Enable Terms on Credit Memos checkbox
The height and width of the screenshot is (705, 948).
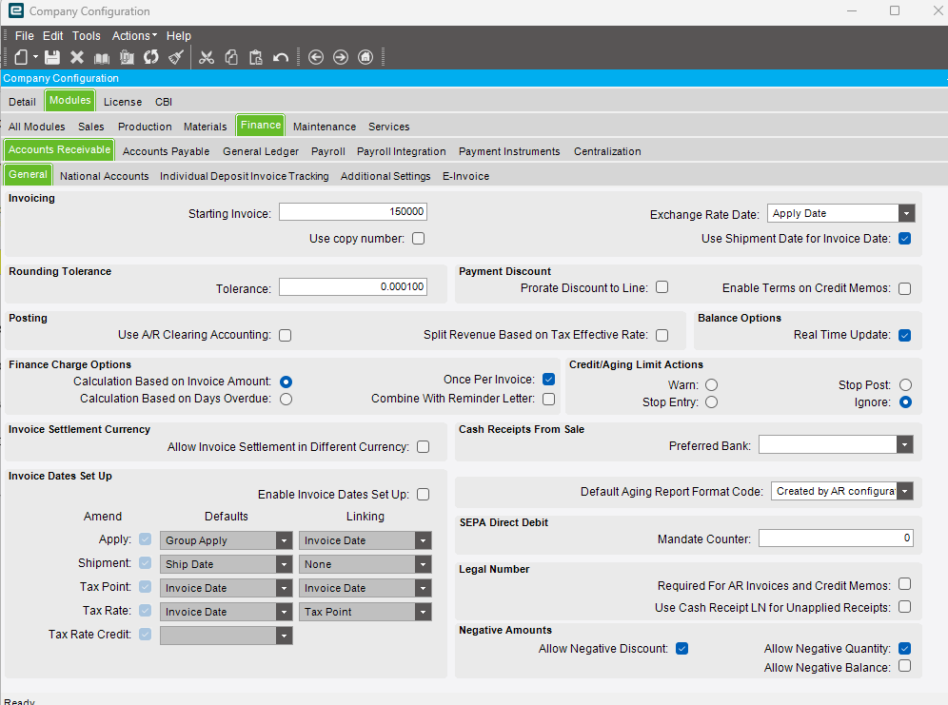point(904,289)
